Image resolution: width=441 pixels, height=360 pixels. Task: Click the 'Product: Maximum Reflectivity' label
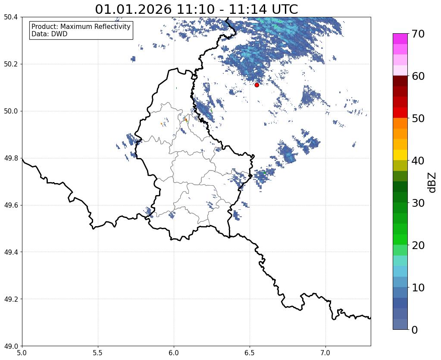(81, 26)
